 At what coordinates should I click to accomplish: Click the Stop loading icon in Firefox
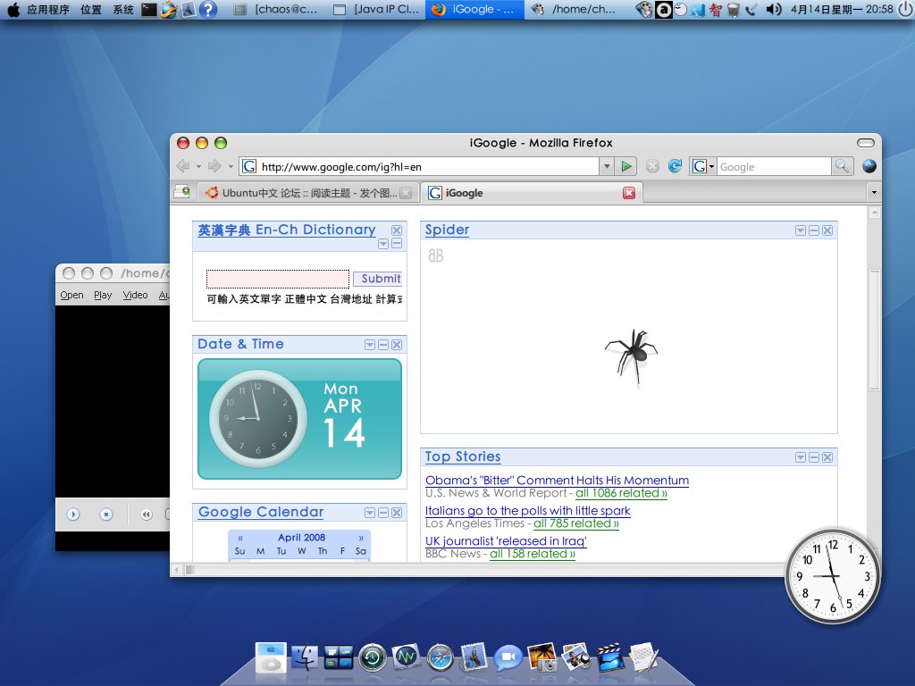click(x=652, y=166)
